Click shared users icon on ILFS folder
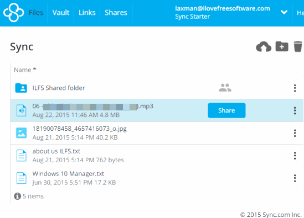Image resolution: width=304 pixels, height=218 pixels. pyautogui.click(x=225, y=88)
